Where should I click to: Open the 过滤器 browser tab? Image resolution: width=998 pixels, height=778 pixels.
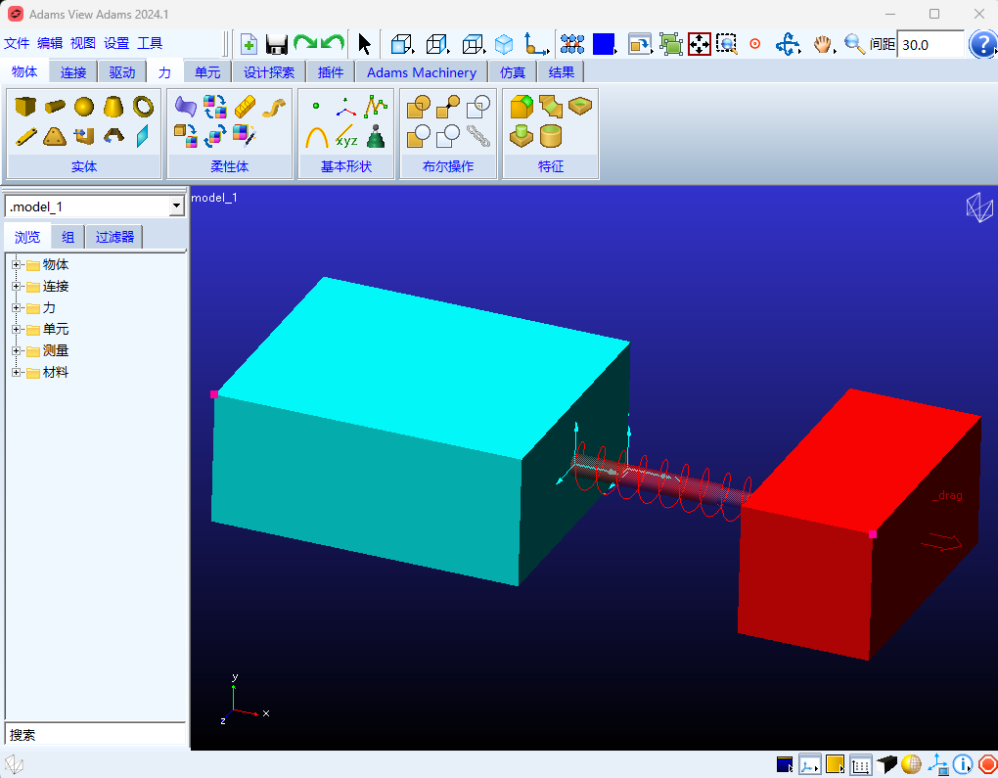114,237
